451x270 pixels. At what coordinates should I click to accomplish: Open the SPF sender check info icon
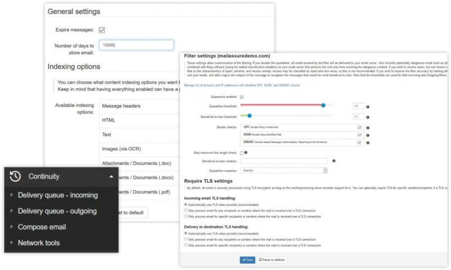368,128
